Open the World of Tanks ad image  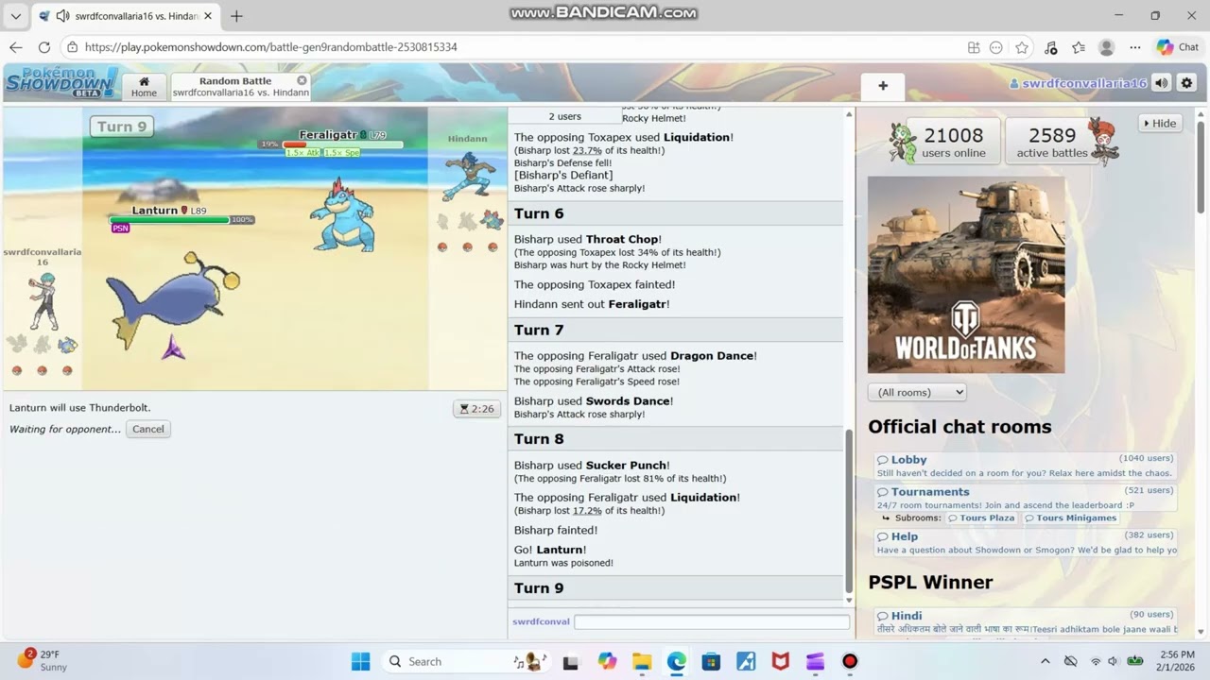coord(966,275)
